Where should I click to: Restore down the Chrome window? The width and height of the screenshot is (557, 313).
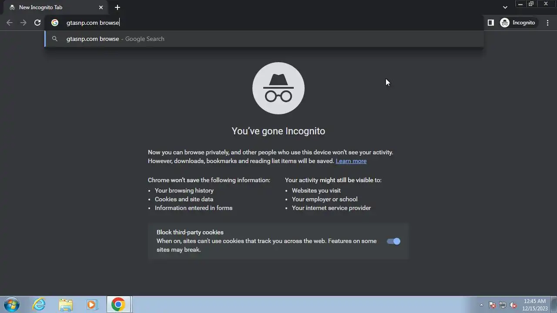pos(531,4)
